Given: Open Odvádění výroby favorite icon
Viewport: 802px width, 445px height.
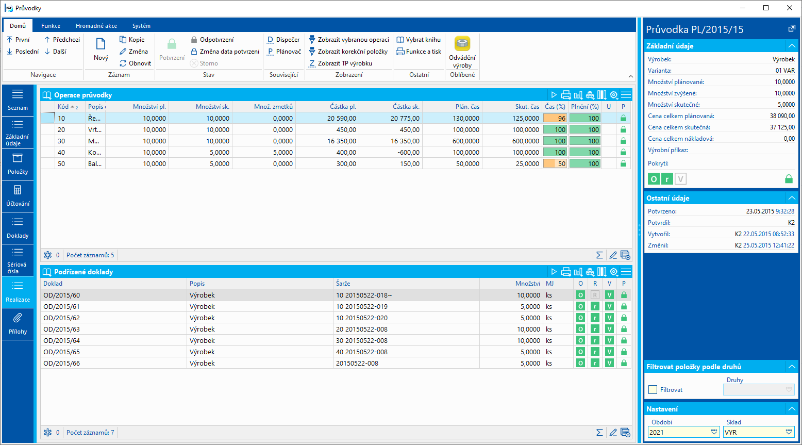Looking at the screenshot, I should (462, 44).
